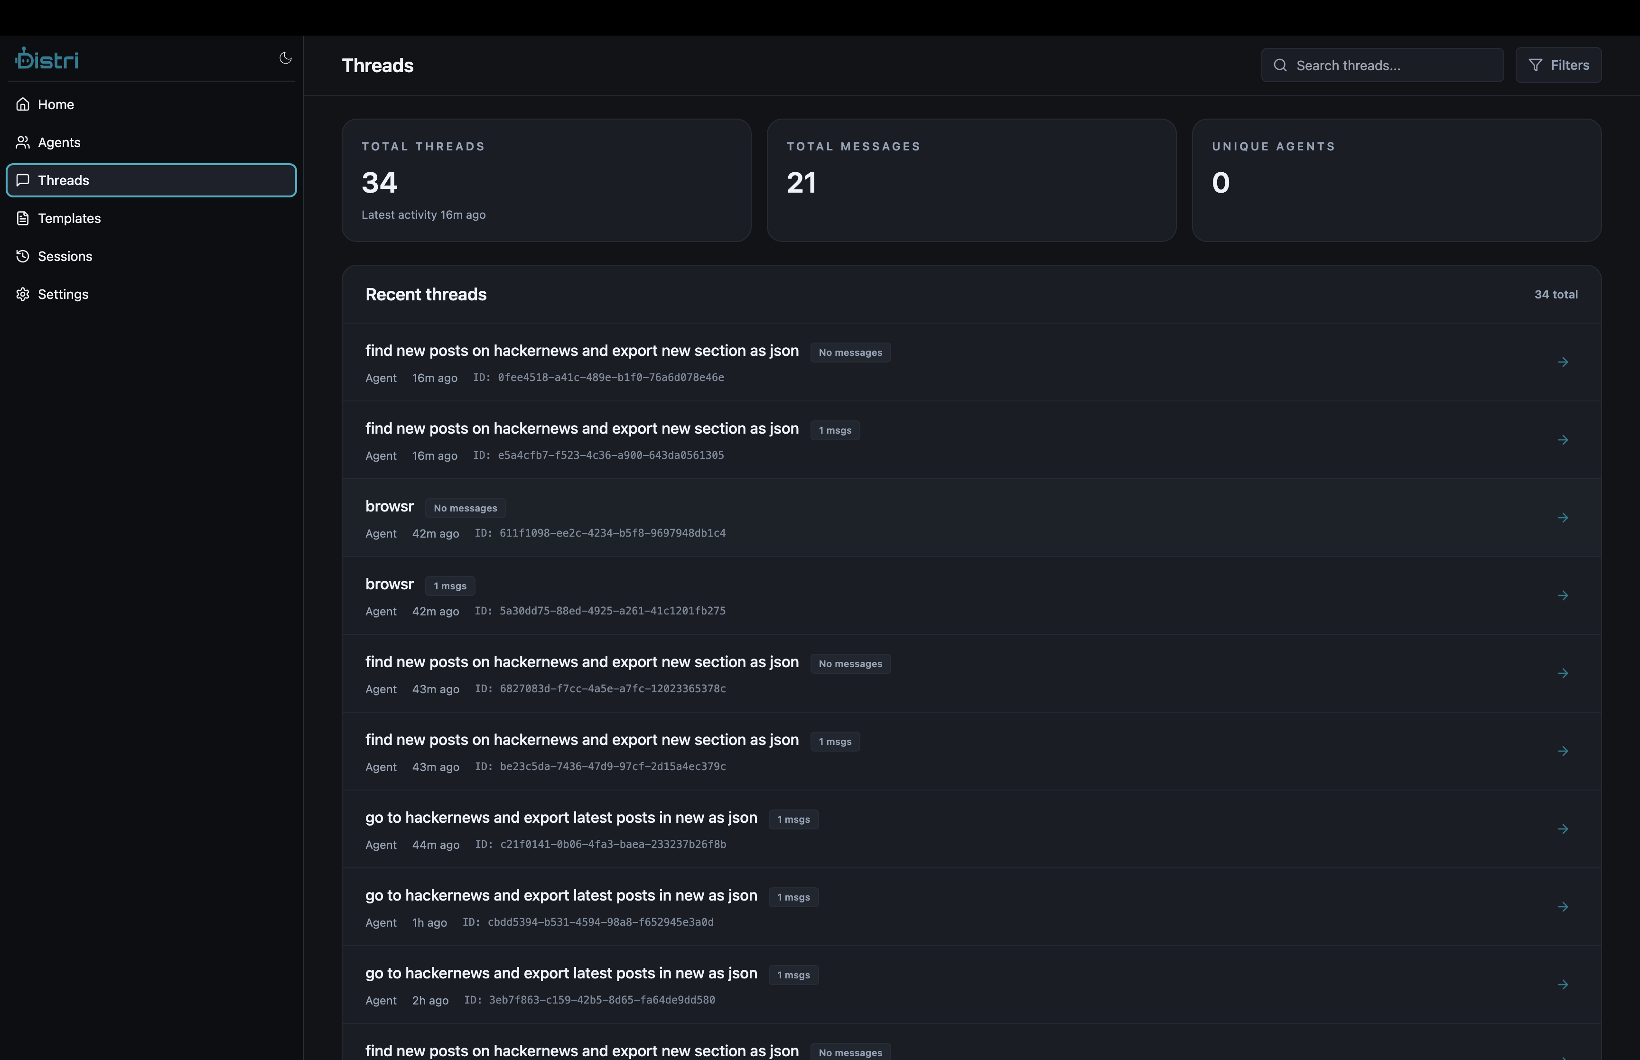Open Agents via the people icon

click(x=23, y=142)
